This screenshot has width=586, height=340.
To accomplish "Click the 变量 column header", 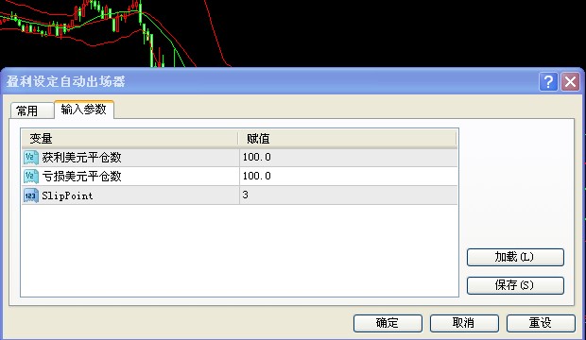I will pos(129,139).
